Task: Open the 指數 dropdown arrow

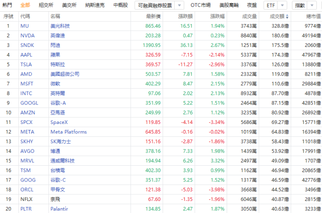Action: 312,6
